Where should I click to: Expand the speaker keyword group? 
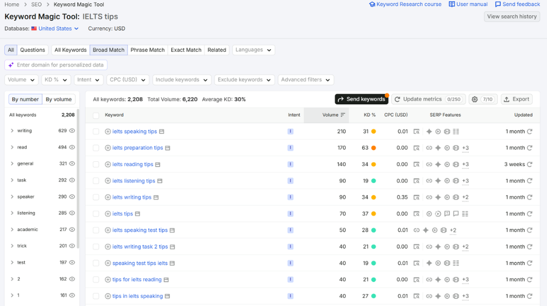click(x=12, y=197)
